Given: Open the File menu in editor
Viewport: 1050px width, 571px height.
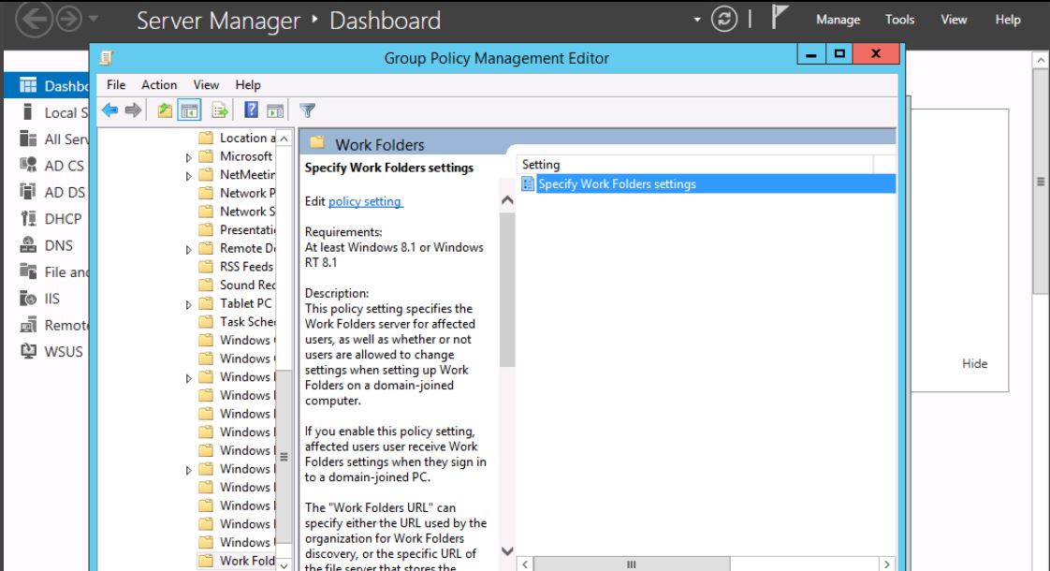Looking at the screenshot, I should click(x=116, y=84).
